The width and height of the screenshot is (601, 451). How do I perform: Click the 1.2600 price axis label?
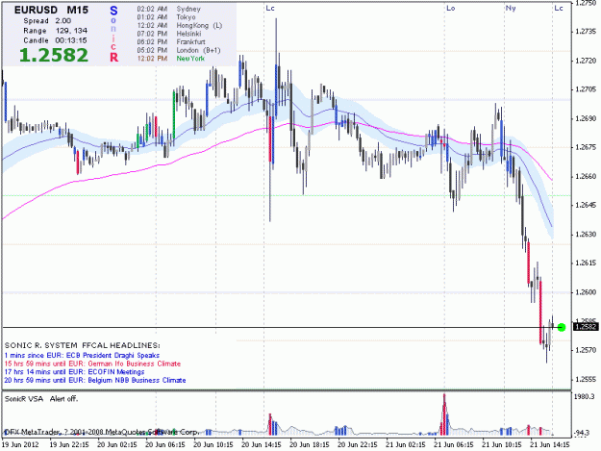tap(586, 292)
